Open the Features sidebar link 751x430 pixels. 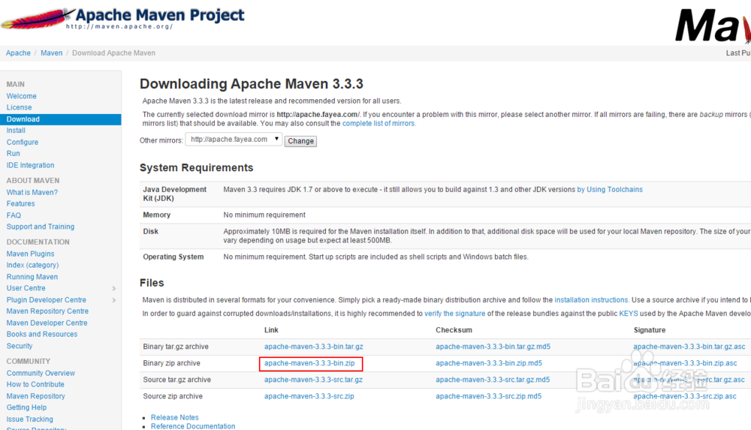20,204
